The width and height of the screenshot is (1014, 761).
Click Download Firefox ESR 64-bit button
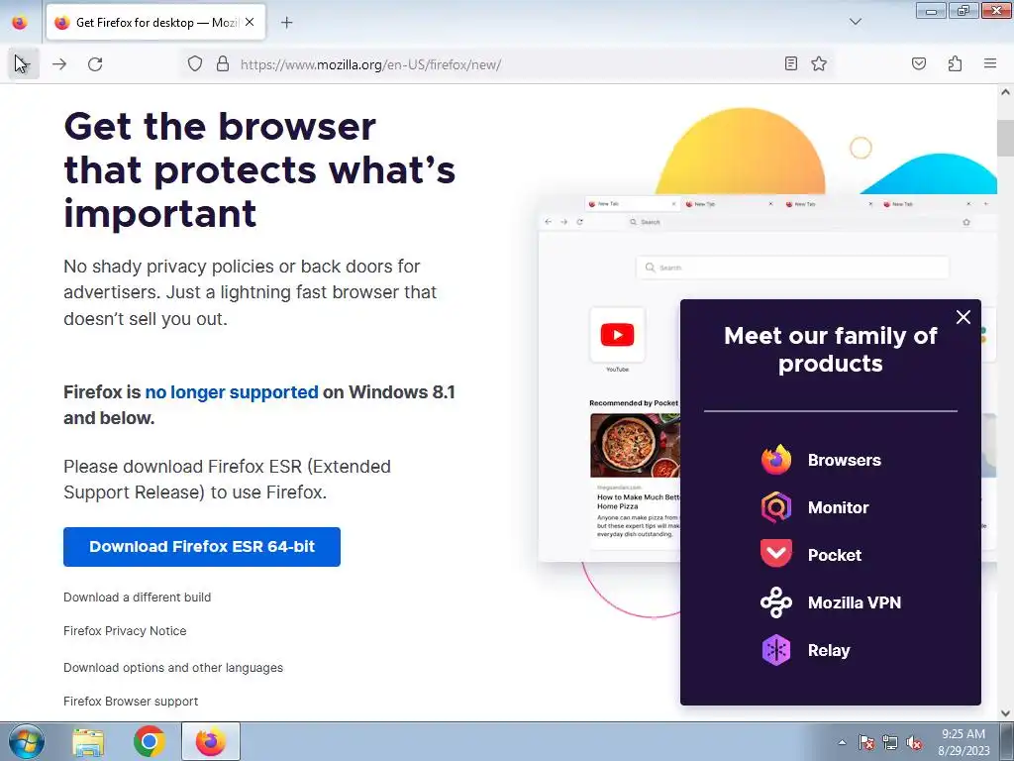pyautogui.click(x=202, y=547)
